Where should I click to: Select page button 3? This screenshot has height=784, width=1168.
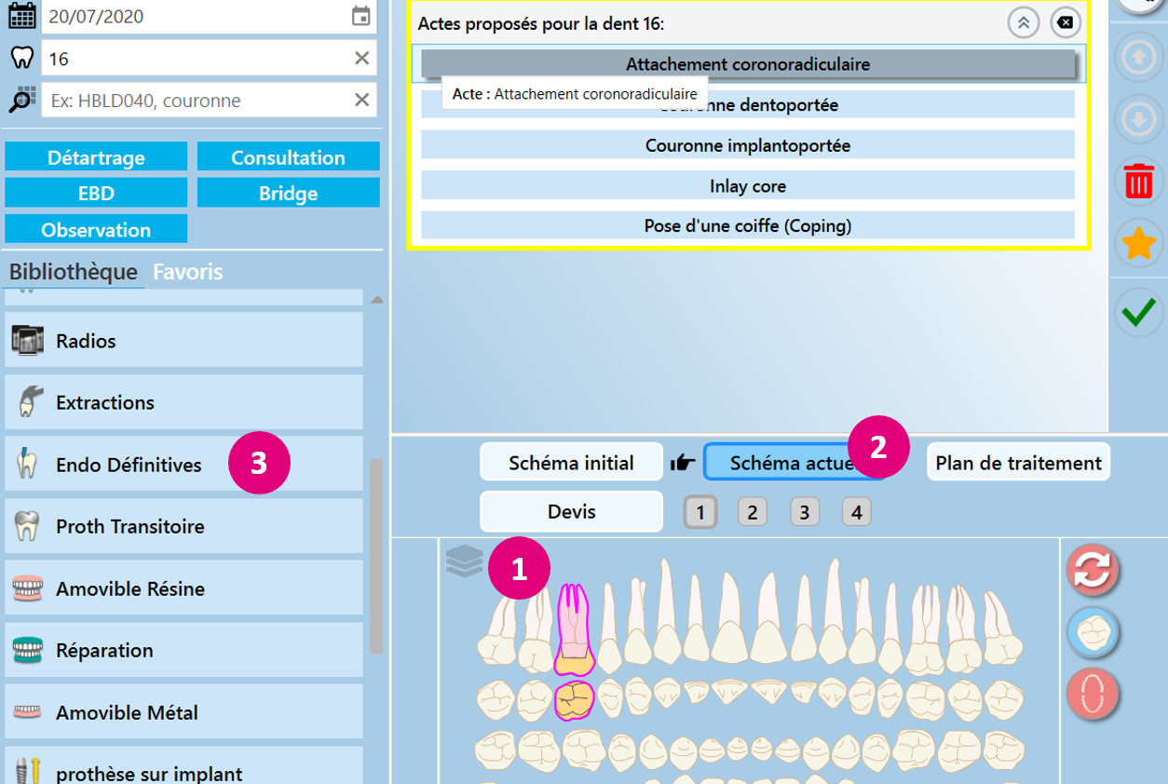804,511
